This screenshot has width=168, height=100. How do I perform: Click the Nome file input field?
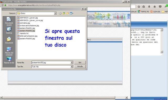click(51, 63)
